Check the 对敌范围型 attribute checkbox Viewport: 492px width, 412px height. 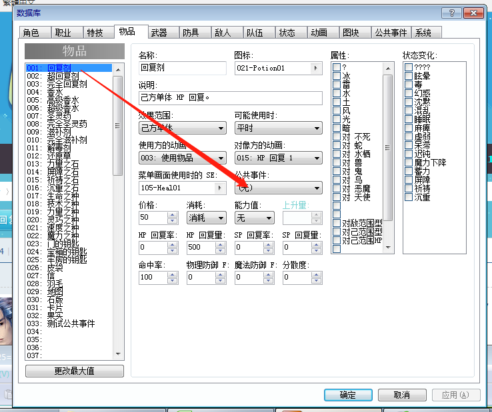[337, 223]
